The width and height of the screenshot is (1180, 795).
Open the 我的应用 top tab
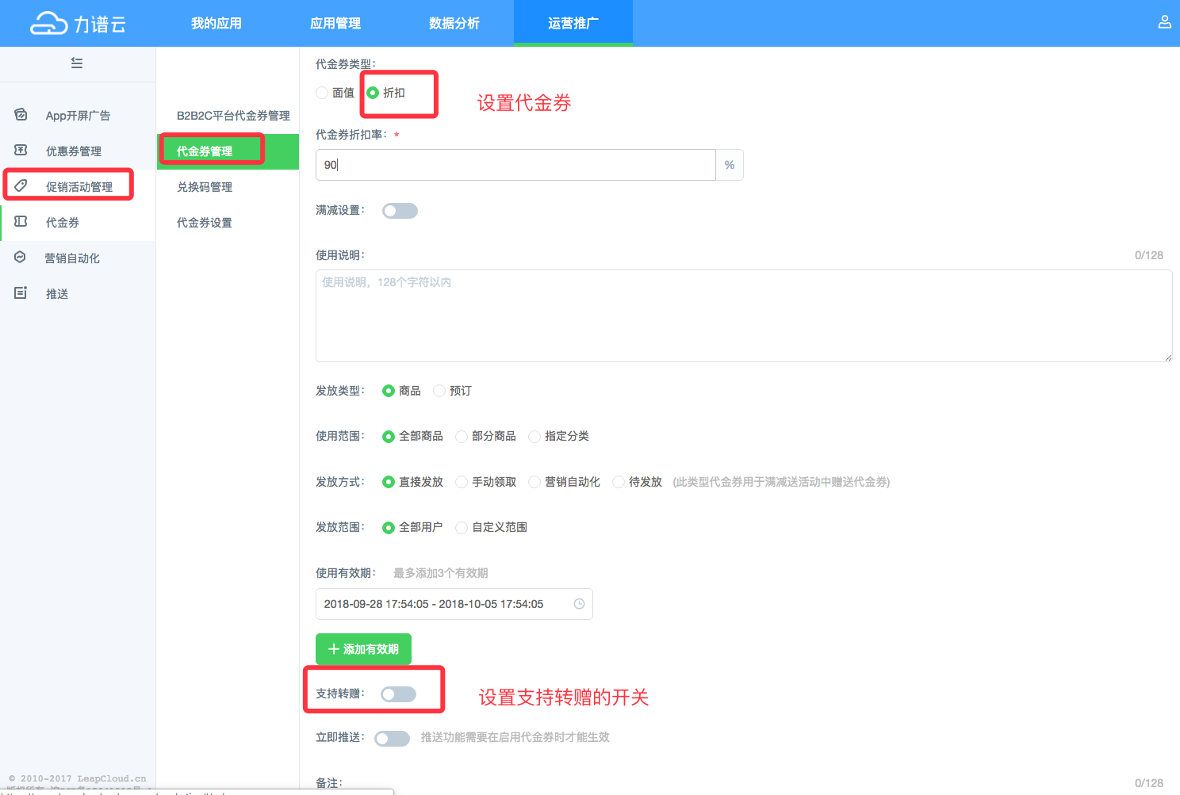click(x=216, y=23)
